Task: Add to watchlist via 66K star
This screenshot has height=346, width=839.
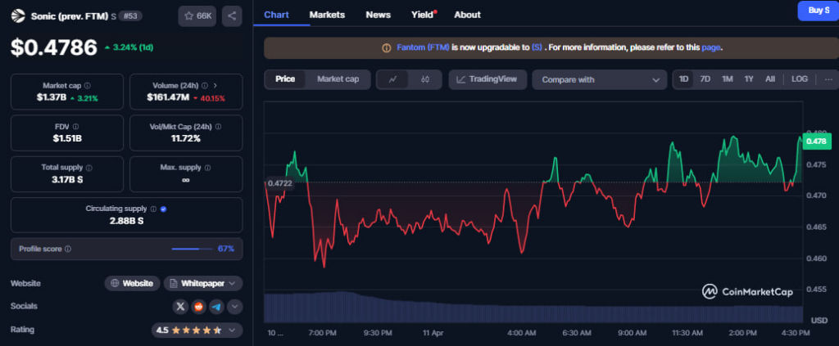Action: coord(197,16)
